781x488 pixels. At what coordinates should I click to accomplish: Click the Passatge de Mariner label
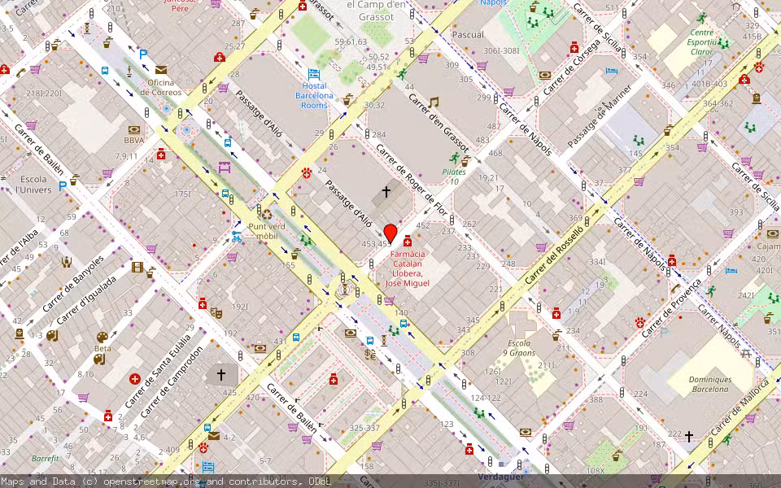(x=600, y=115)
